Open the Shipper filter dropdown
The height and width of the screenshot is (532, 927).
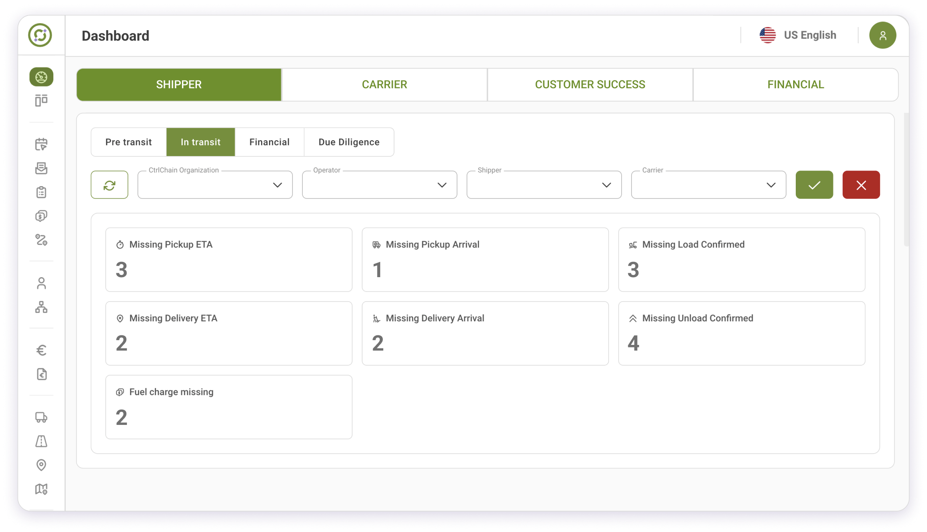[x=544, y=185]
